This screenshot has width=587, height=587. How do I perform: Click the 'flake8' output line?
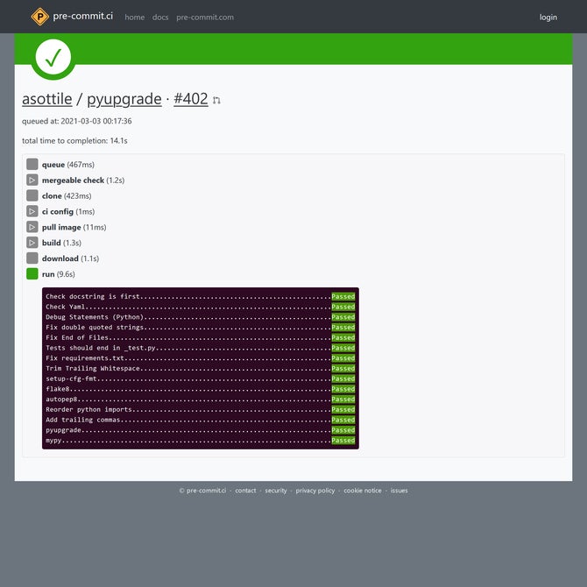tap(201, 389)
